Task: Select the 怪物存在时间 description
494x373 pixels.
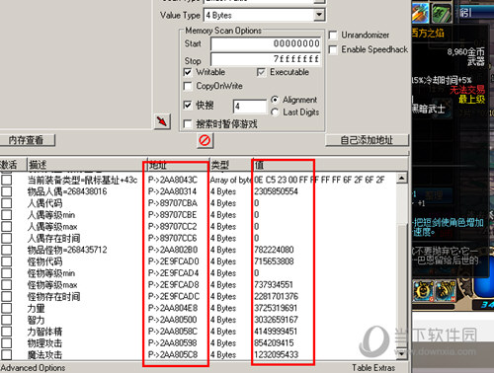Action: coord(53,296)
